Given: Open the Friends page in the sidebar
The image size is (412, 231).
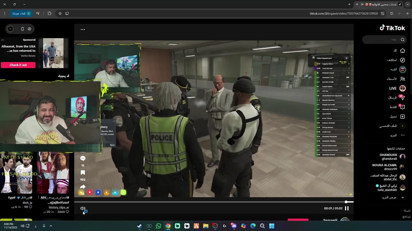Looking at the screenshot, I should coord(396,79).
